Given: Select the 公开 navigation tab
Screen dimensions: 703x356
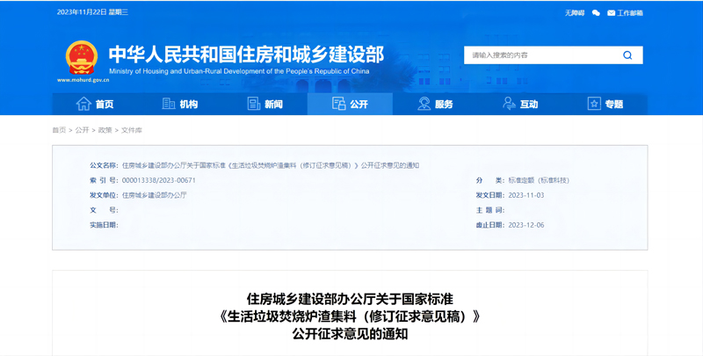Looking at the screenshot, I should pos(350,104).
